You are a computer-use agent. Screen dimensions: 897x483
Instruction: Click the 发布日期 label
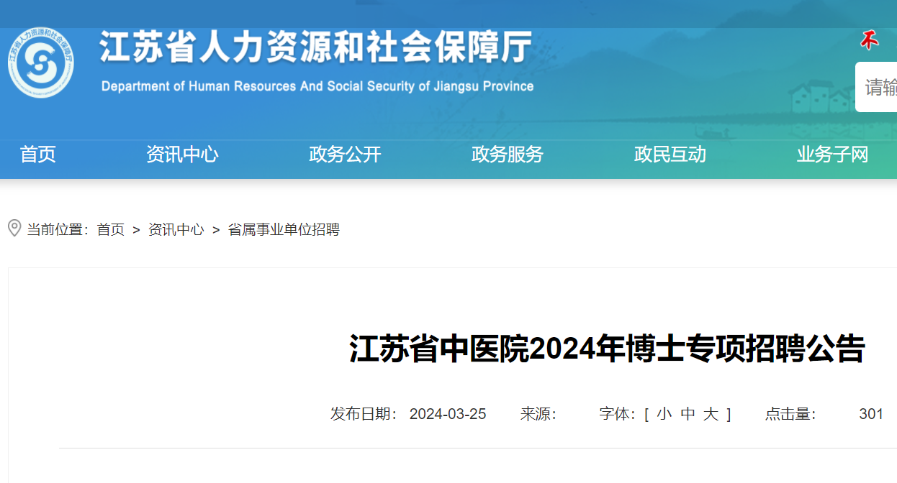[x=364, y=414]
